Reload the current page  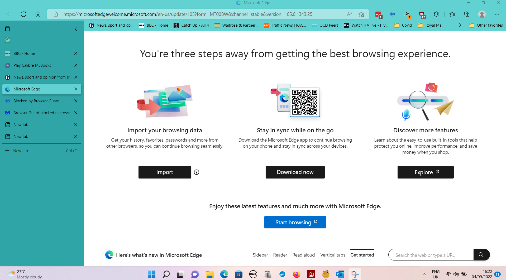[23, 14]
